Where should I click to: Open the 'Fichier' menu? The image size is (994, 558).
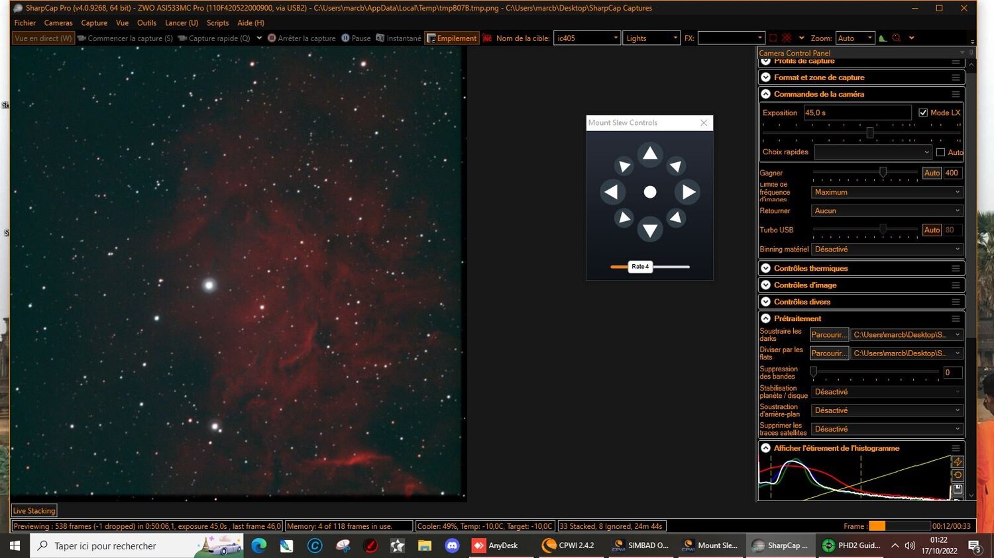pos(25,23)
